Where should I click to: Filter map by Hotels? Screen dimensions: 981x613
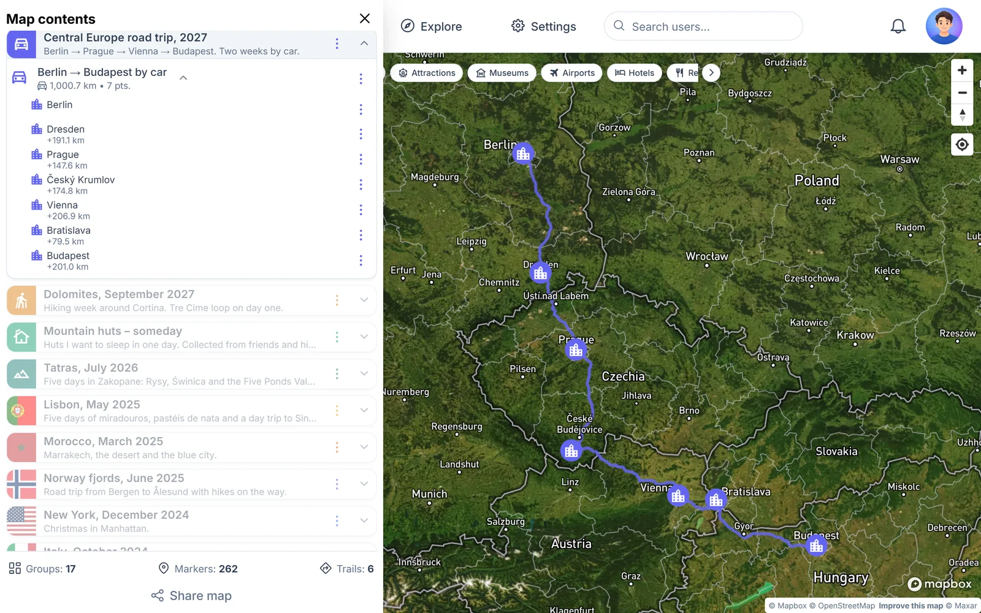[x=635, y=73]
